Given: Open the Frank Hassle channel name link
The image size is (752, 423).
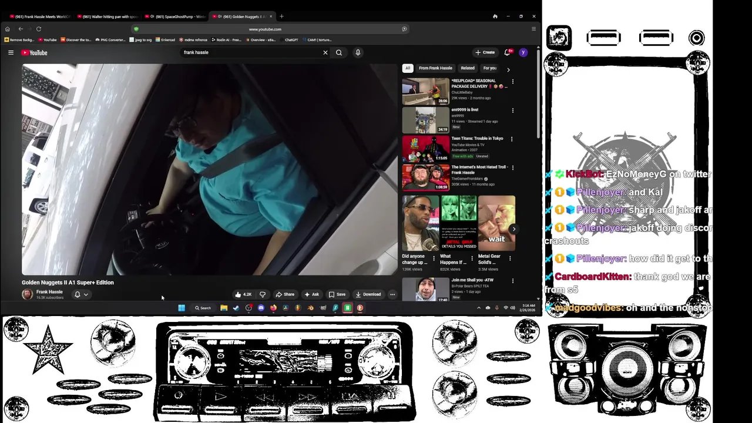Looking at the screenshot, I should pos(49,292).
